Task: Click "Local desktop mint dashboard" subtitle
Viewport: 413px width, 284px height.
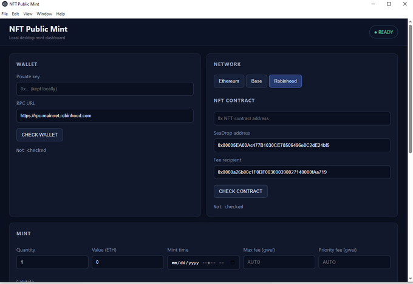Action: [37, 38]
